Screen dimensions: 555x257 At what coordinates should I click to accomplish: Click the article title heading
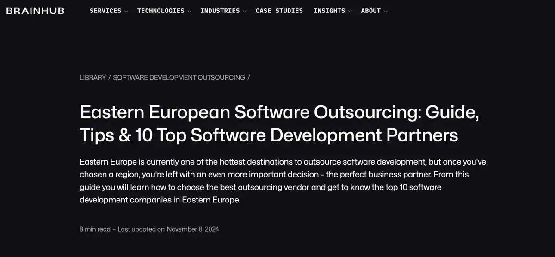coord(279,123)
